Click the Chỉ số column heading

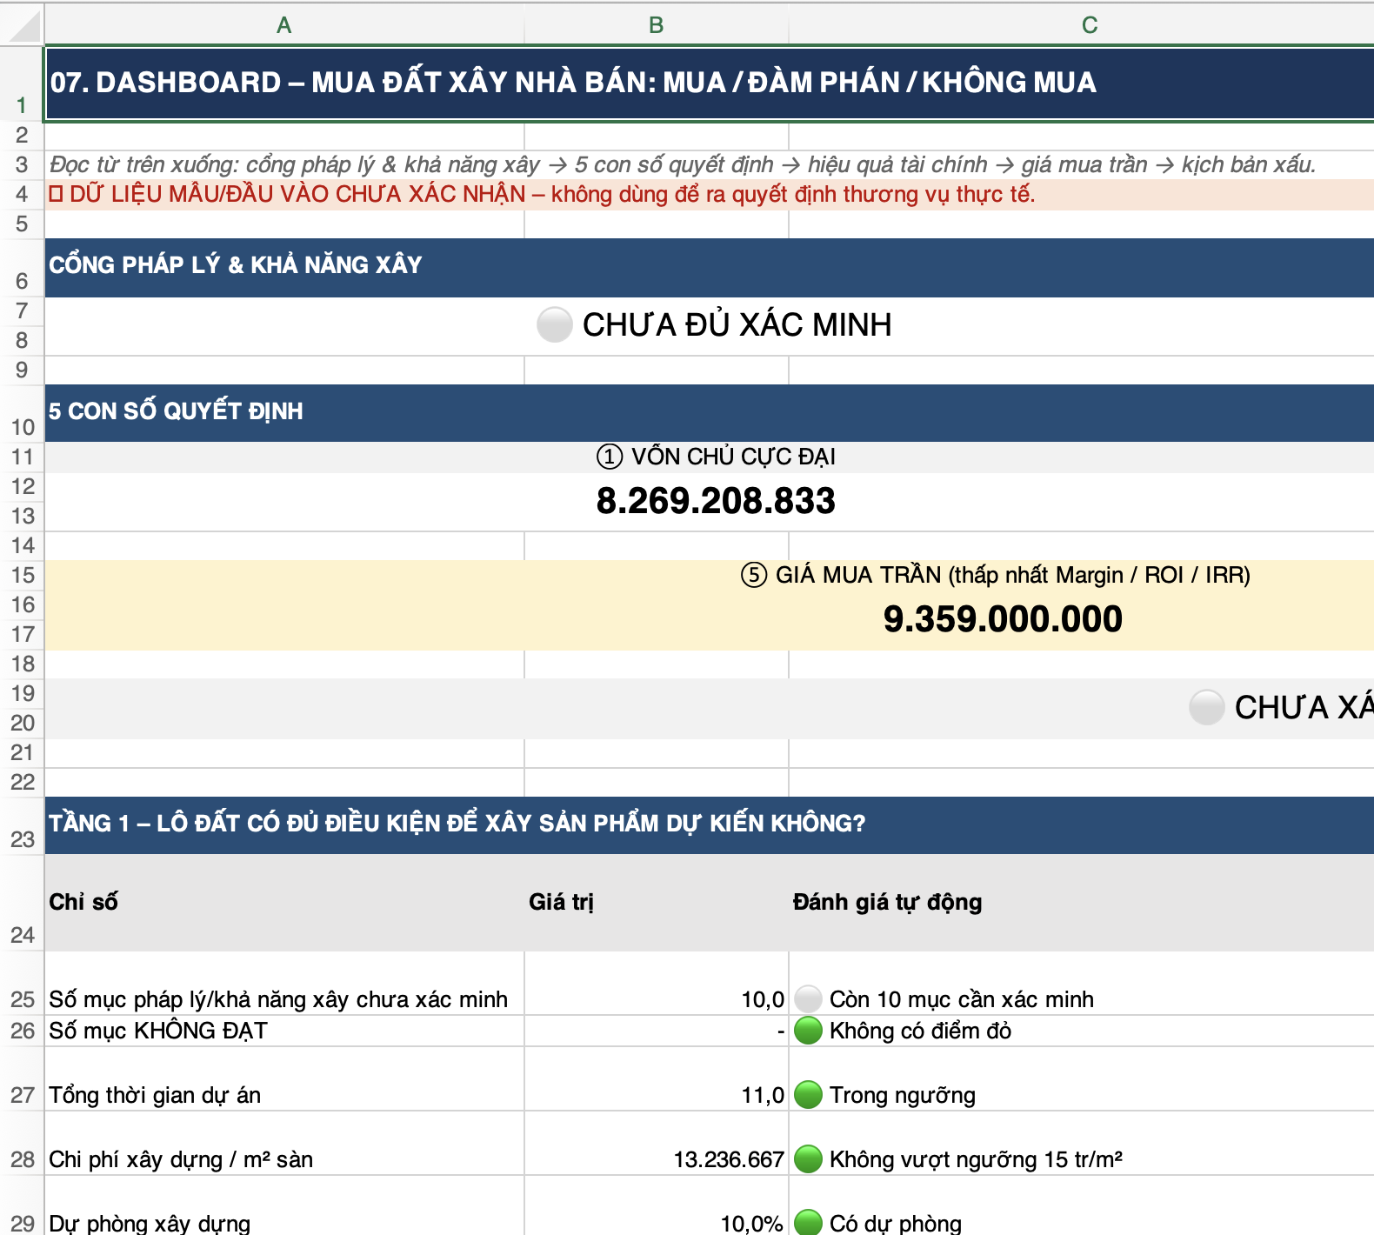pyautogui.click(x=83, y=902)
